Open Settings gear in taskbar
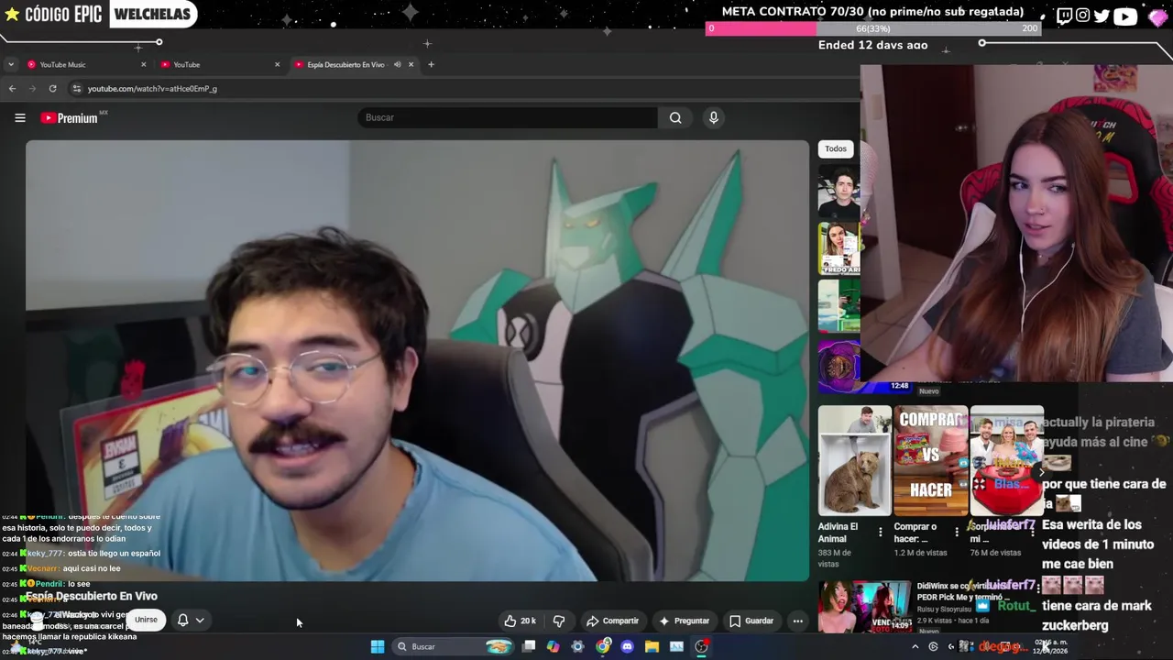1173x660 pixels. (577, 646)
